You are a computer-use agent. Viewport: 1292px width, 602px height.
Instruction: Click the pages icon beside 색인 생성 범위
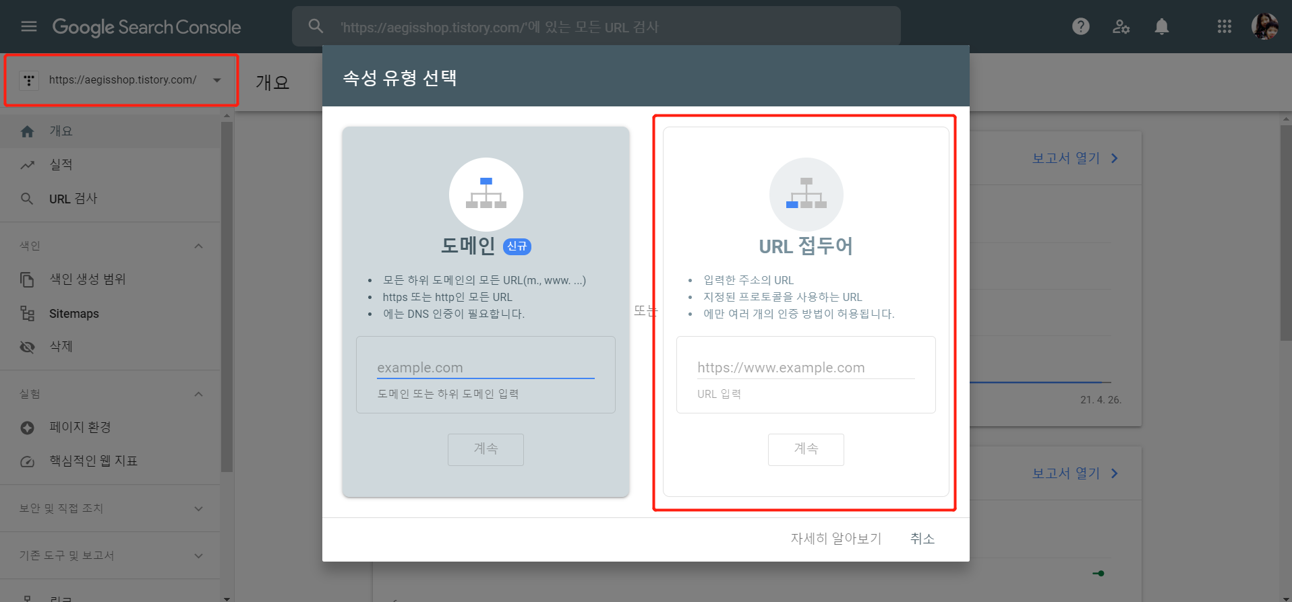(x=27, y=279)
